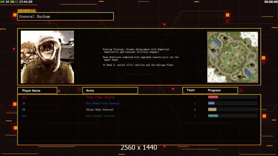The height and width of the screenshot is (156, 278).
Task: Select player name PR
Action: tap(24, 103)
